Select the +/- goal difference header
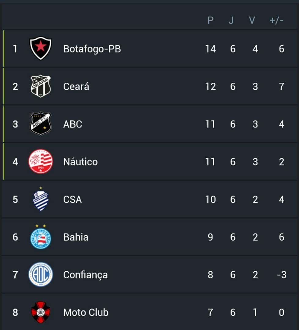Image resolution: width=299 pixels, height=330 pixels. click(276, 20)
